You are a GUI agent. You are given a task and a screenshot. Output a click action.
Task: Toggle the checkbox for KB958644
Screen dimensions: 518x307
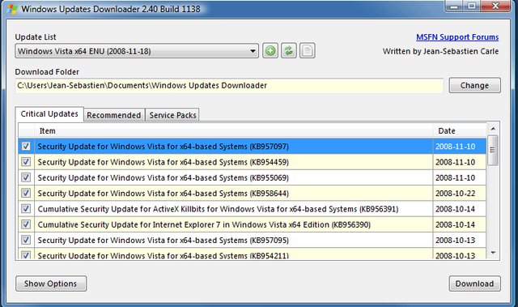(x=26, y=193)
